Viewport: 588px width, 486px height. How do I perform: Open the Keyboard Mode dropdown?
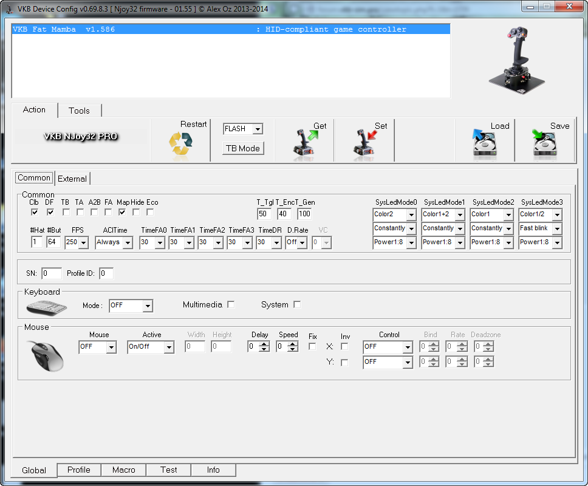point(148,306)
